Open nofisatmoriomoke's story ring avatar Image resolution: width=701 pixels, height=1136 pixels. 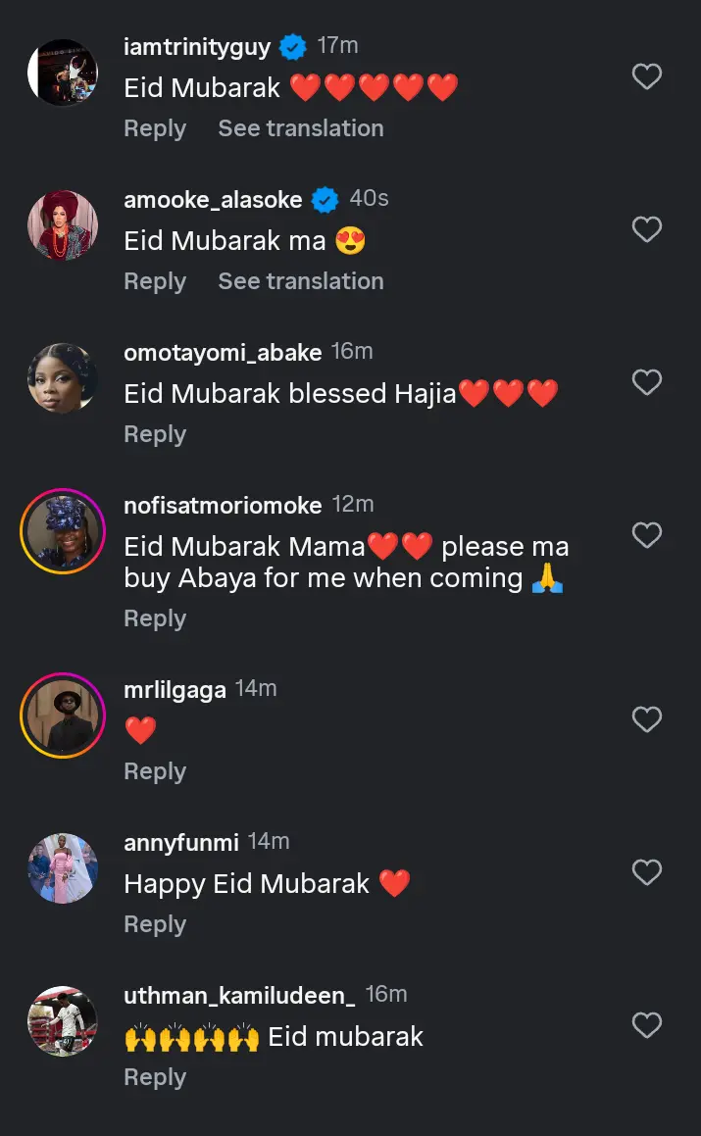(x=63, y=531)
